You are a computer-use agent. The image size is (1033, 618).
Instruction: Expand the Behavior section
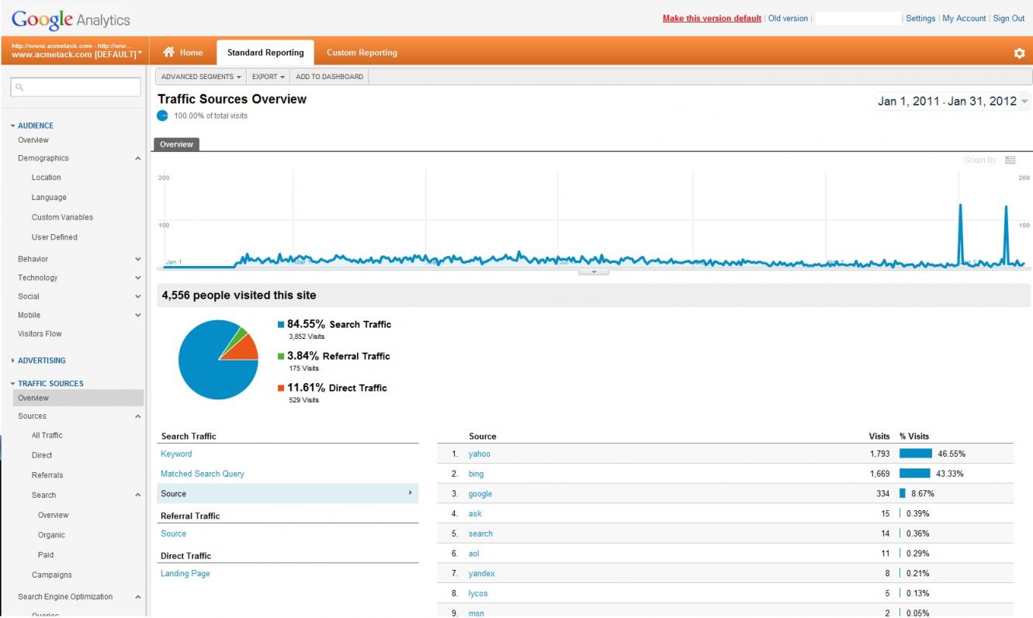tap(138, 259)
